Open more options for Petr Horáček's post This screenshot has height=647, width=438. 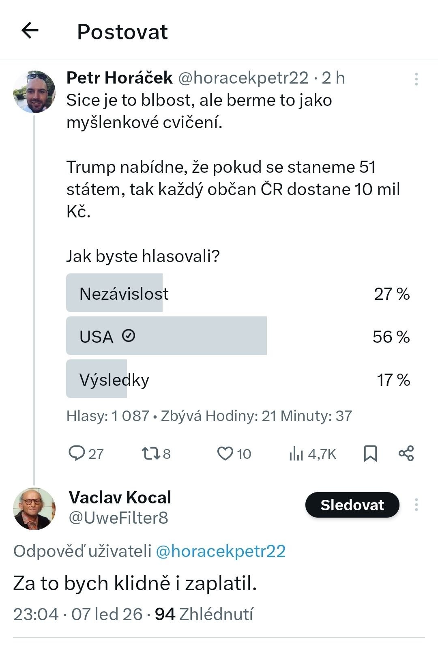click(416, 79)
